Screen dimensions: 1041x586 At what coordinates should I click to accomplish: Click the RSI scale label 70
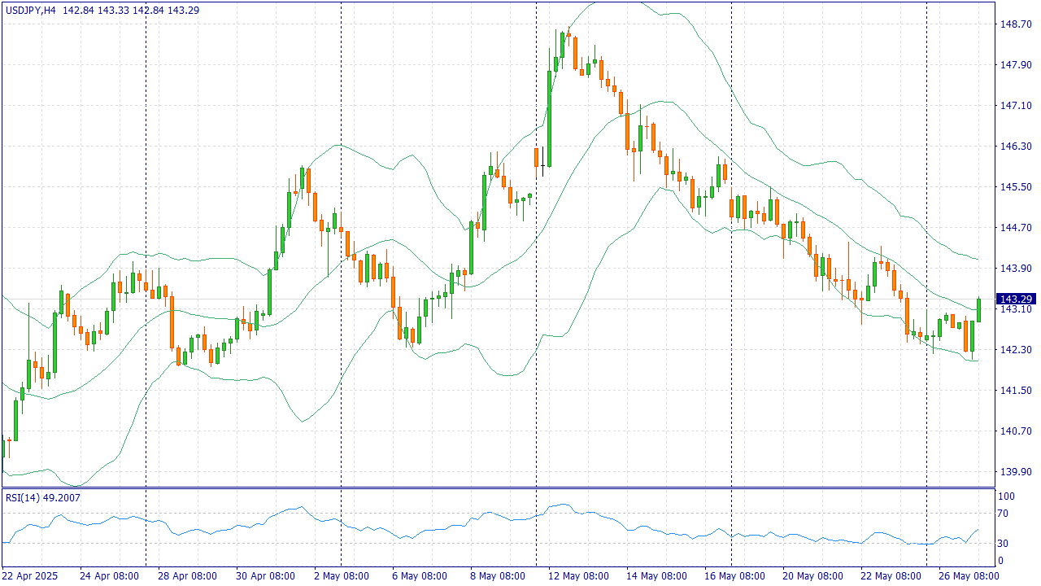1004,514
